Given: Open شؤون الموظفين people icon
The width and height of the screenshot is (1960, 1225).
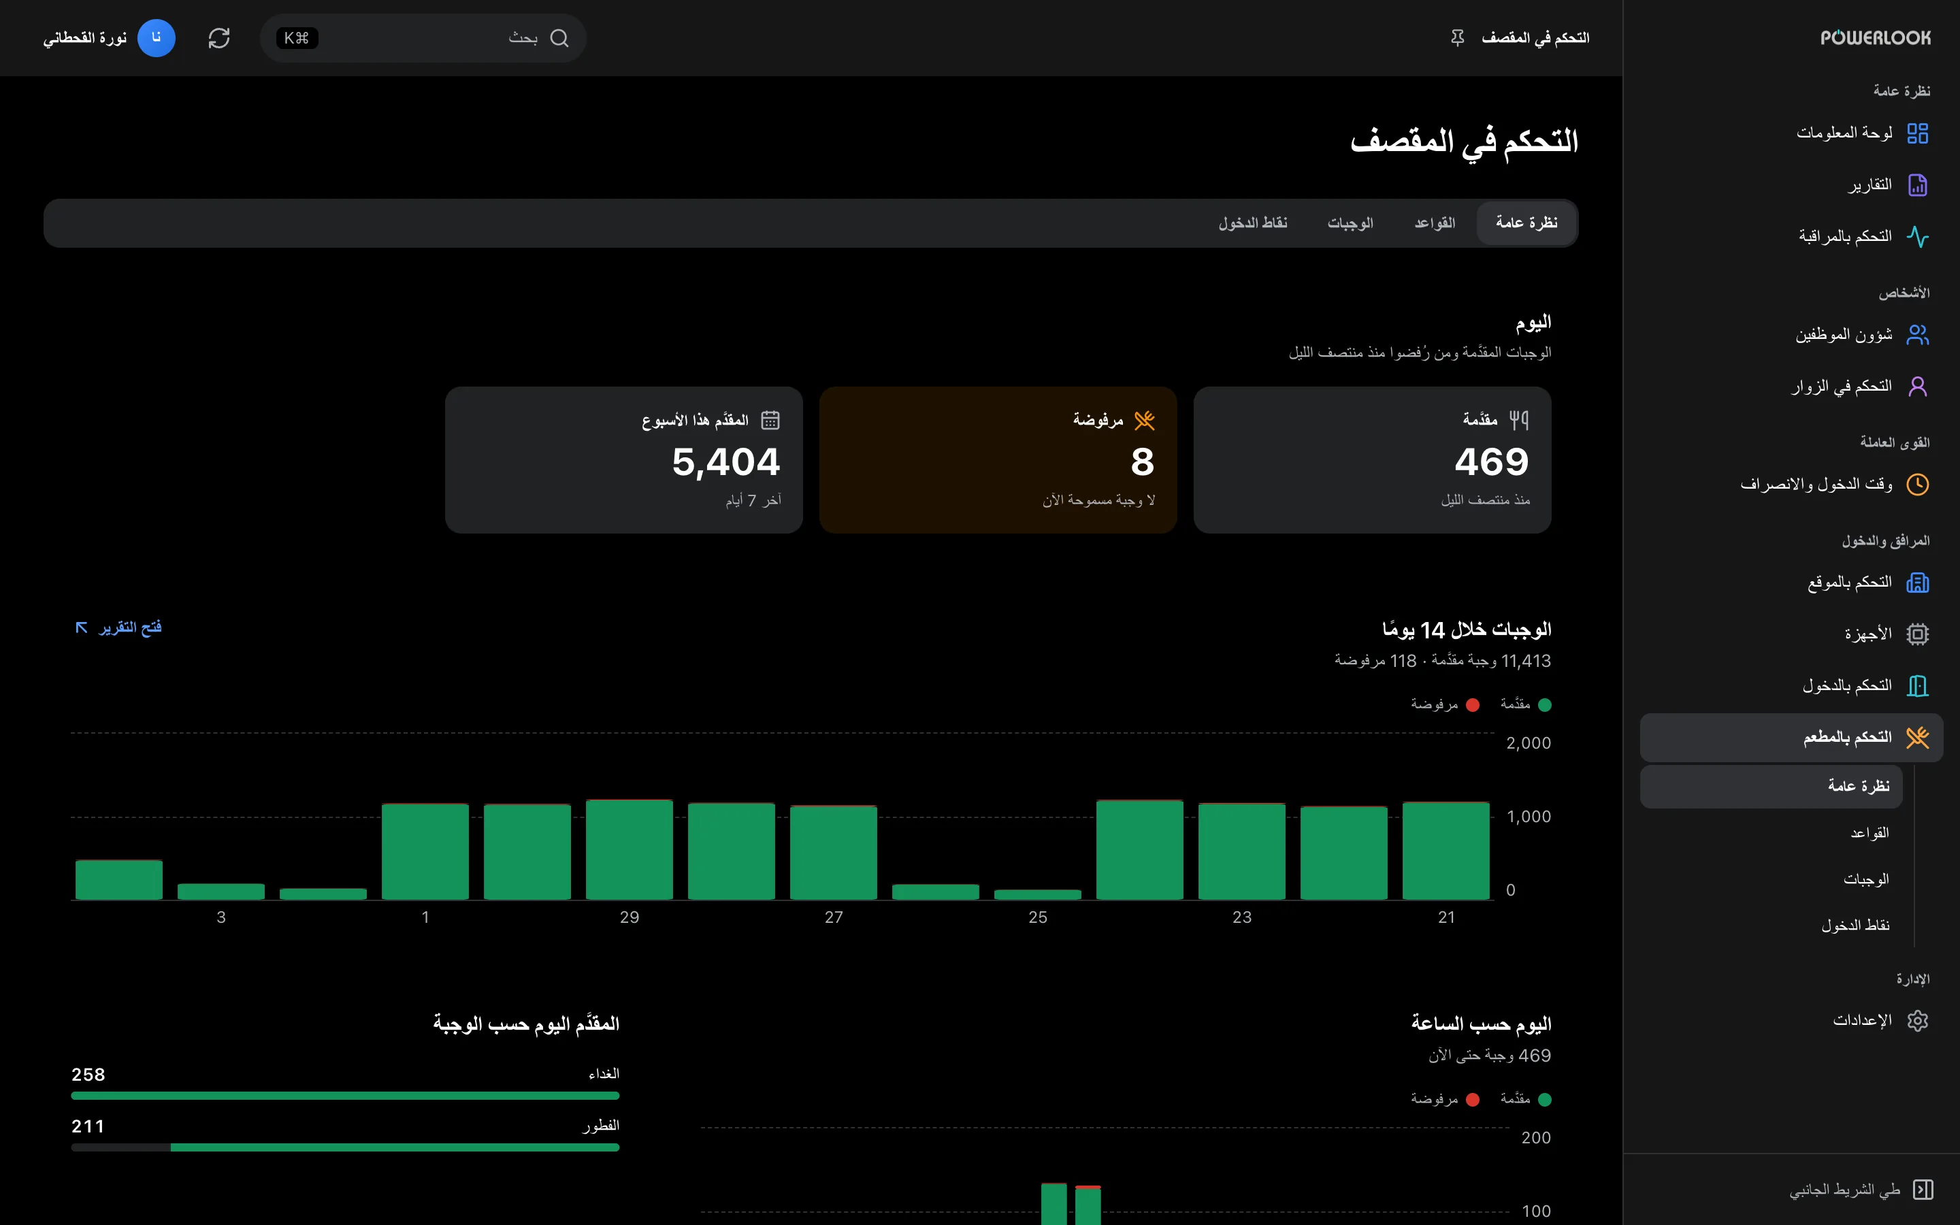Looking at the screenshot, I should pos(1917,335).
